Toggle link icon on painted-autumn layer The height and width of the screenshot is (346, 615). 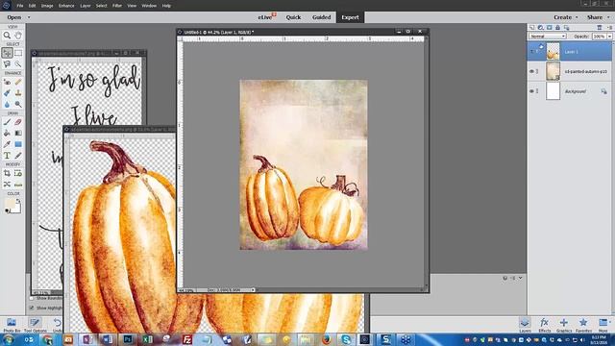coord(537,71)
